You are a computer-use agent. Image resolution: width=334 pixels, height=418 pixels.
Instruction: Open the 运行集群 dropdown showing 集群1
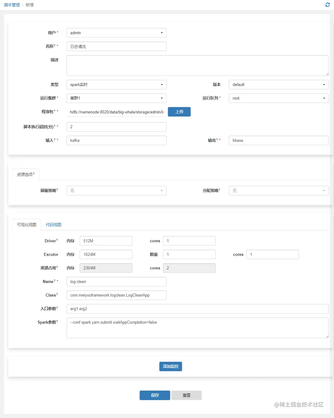tap(117, 98)
